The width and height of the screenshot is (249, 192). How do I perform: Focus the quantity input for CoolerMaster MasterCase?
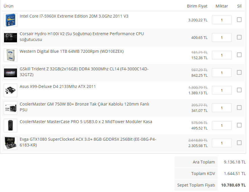[x=222, y=125]
